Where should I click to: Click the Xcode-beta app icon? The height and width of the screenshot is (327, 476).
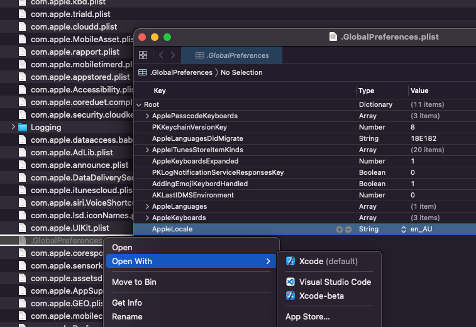click(291, 296)
